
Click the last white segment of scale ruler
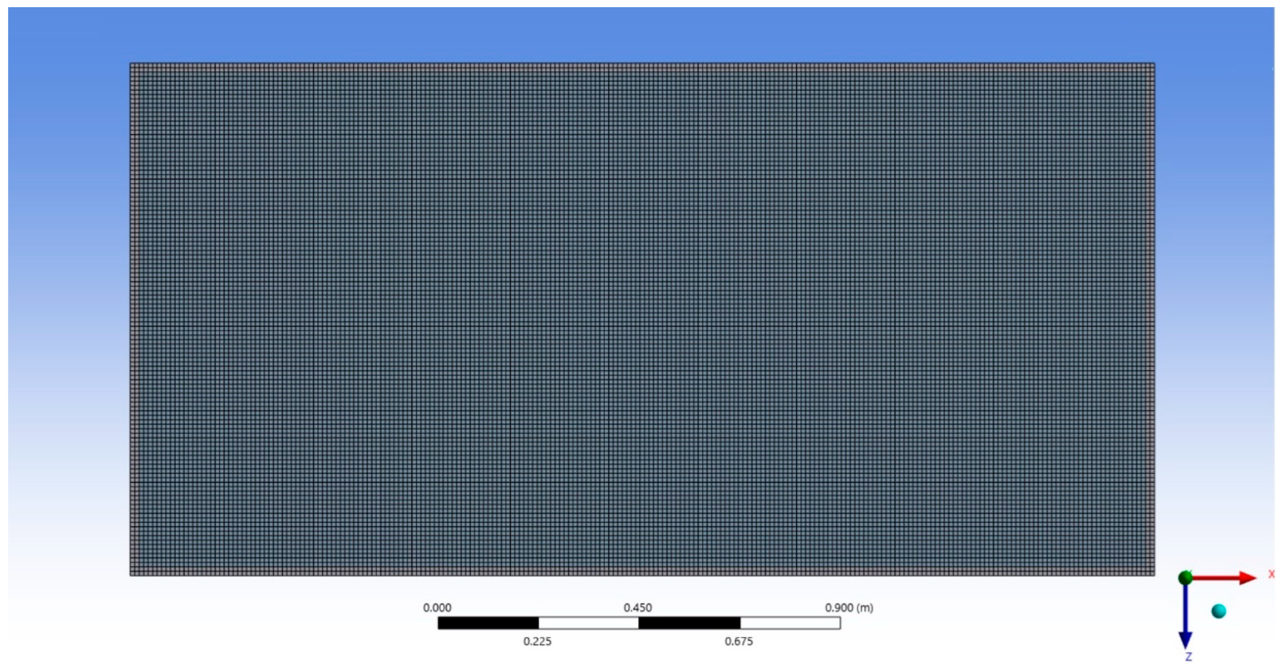pos(790,623)
